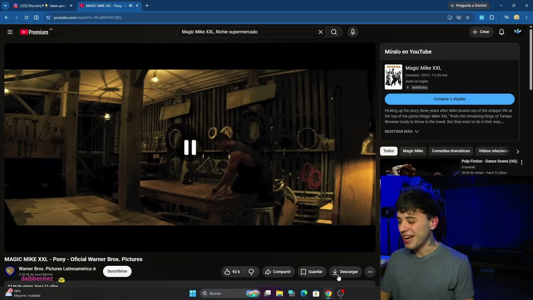Open Warner Bros. Pictures Latinoamérica channel name

coord(55,269)
